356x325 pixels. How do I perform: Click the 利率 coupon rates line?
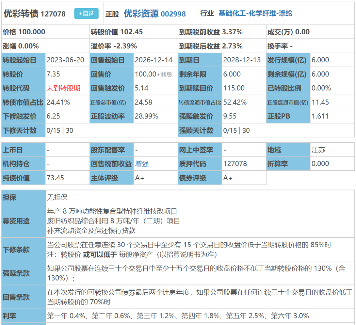(178, 316)
